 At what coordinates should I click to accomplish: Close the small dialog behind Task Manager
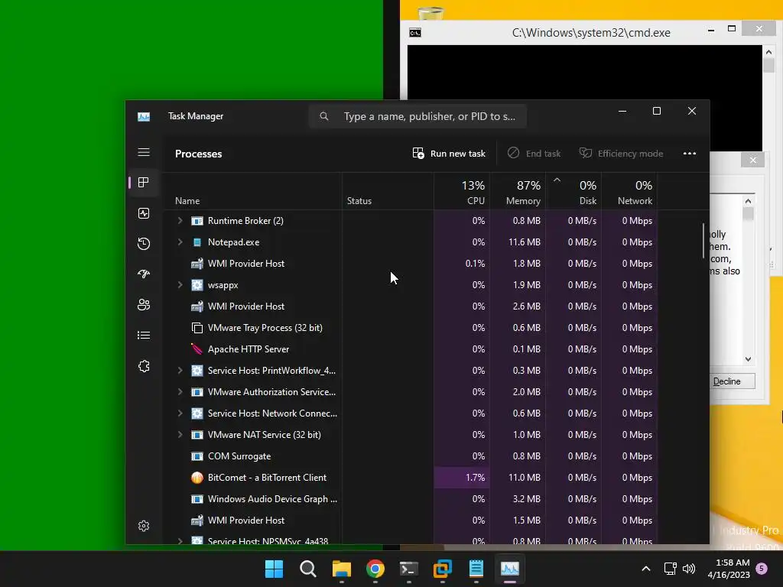[752, 161]
